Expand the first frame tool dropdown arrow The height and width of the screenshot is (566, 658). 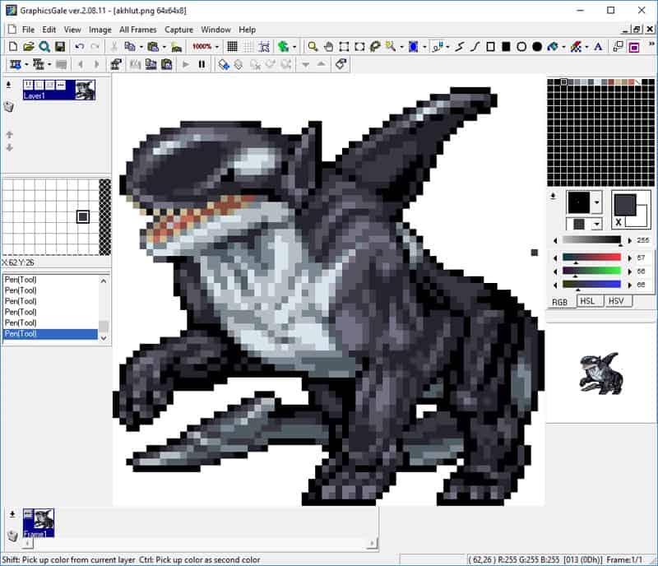coord(26,64)
